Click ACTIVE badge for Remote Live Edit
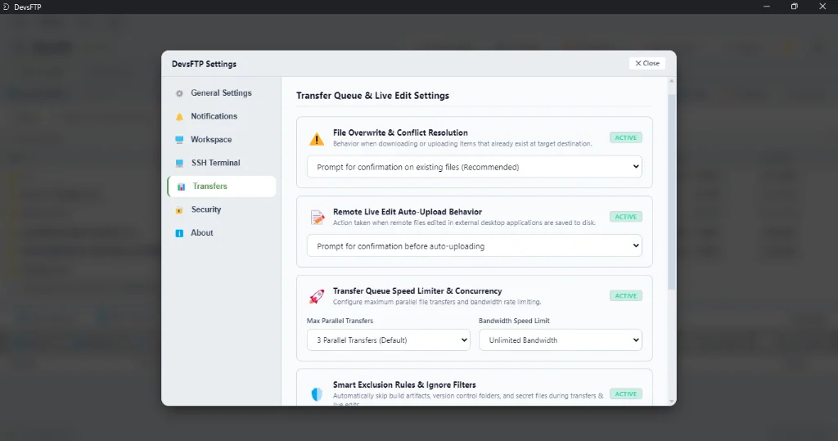Viewport: 838px width, 441px height. pyautogui.click(x=626, y=217)
